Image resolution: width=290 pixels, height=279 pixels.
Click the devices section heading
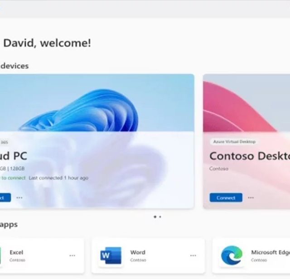click(x=14, y=66)
